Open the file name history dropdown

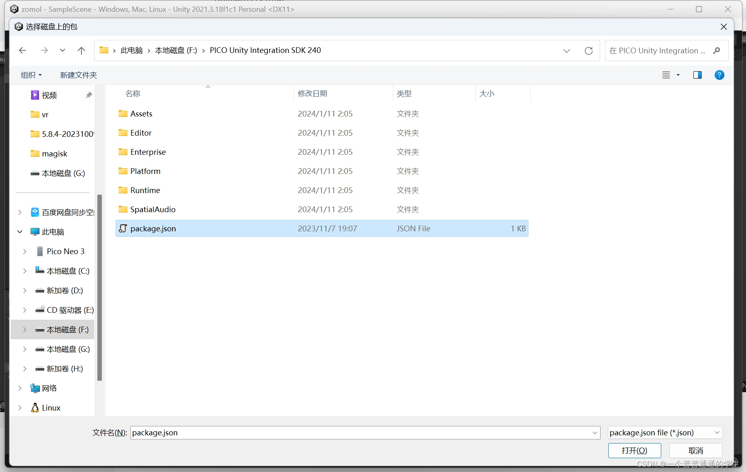[x=595, y=432]
